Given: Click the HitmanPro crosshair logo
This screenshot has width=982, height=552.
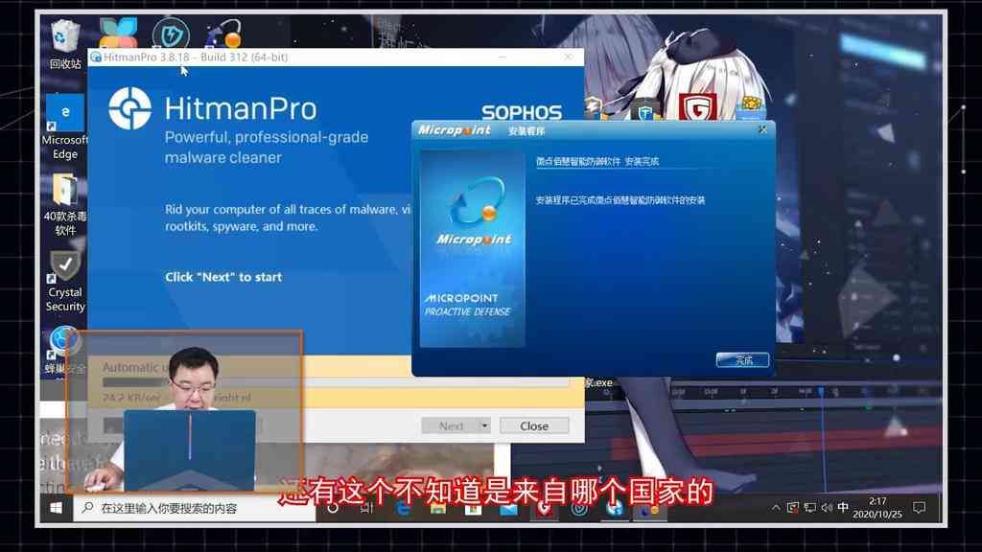Looking at the screenshot, I should [129, 108].
